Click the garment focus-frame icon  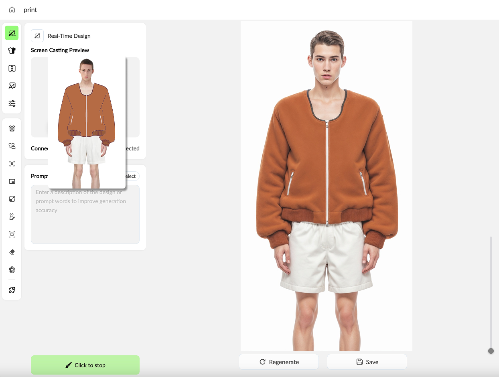click(x=12, y=234)
